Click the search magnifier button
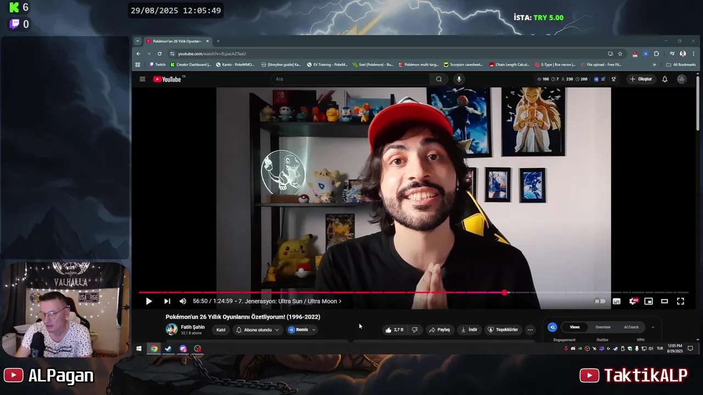The height and width of the screenshot is (395, 703). 439,79
